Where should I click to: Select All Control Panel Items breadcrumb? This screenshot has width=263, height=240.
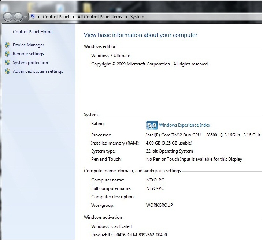(x=100, y=17)
